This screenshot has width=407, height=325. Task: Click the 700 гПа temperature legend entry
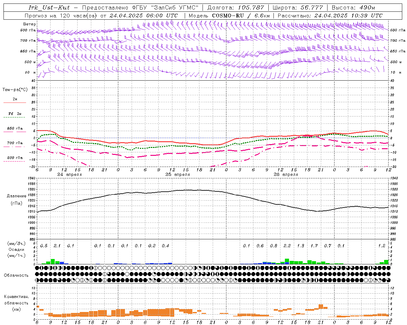[15, 143]
